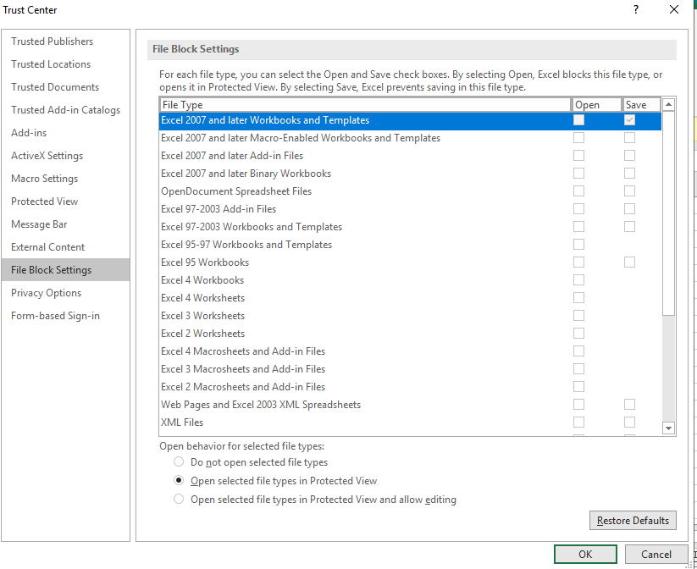Image resolution: width=697 pixels, height=569 pixels.
Task: Click the Open column header
Action: point(595,103)
